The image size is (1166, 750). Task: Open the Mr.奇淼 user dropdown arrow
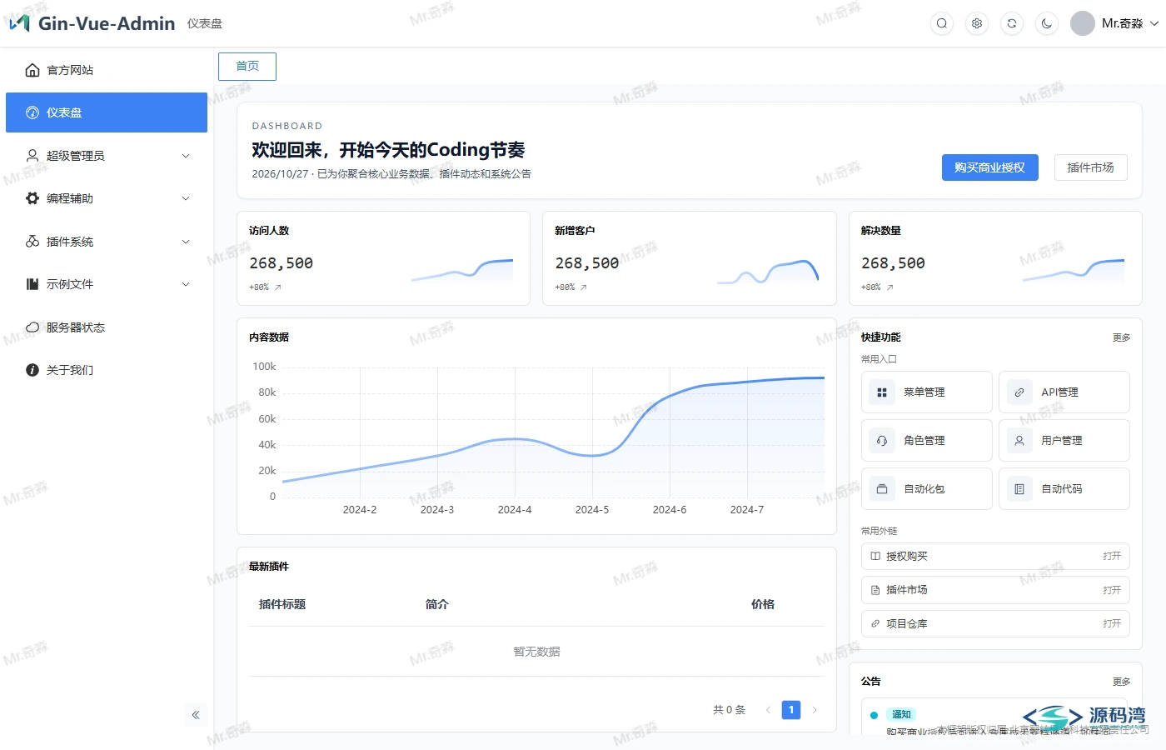point(1154,23)
